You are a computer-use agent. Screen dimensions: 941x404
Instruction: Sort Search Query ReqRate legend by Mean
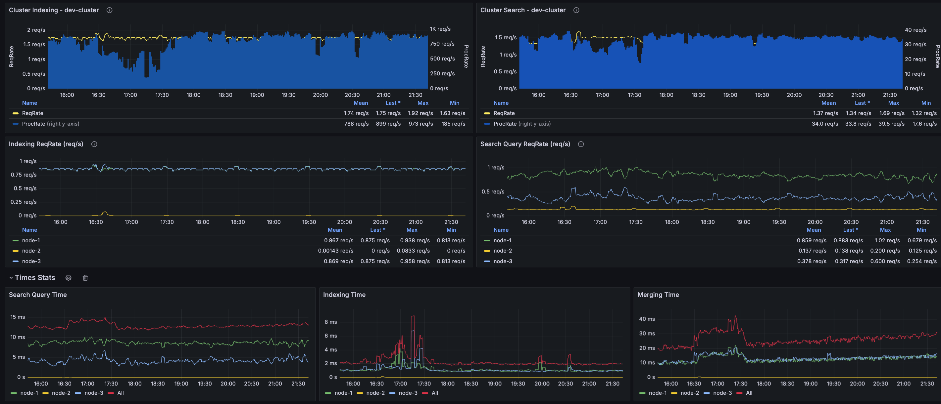814,230
